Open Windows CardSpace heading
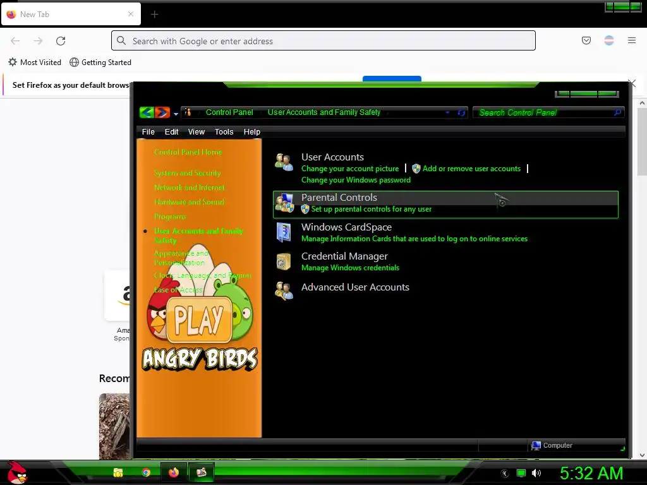Image resolution: width=647 pixels, height=485 pixels. [347, 227]
